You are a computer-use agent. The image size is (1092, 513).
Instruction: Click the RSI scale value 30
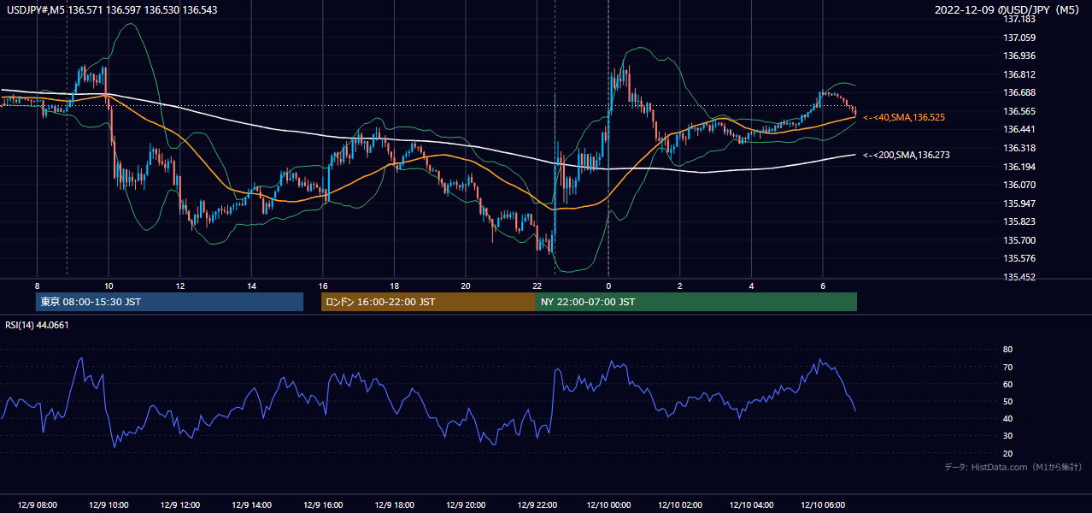pyautogui.click(x=1008, y=435)
